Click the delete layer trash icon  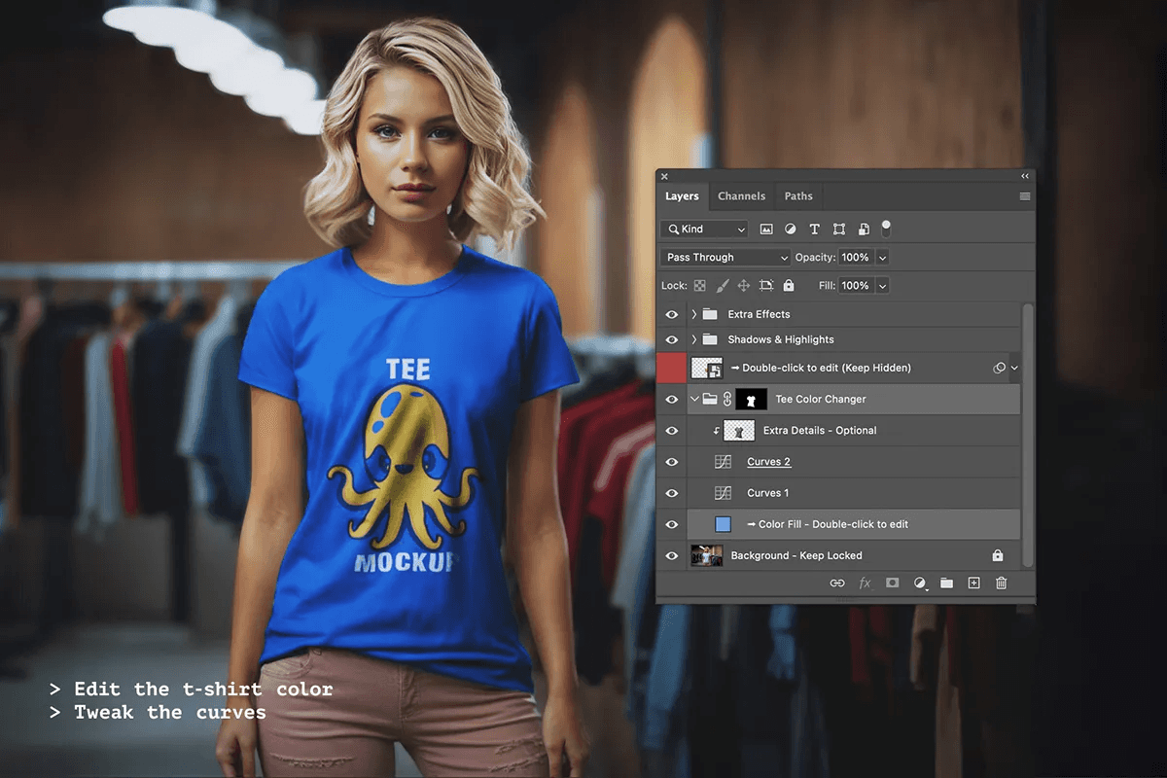(x=1001, y=583)
